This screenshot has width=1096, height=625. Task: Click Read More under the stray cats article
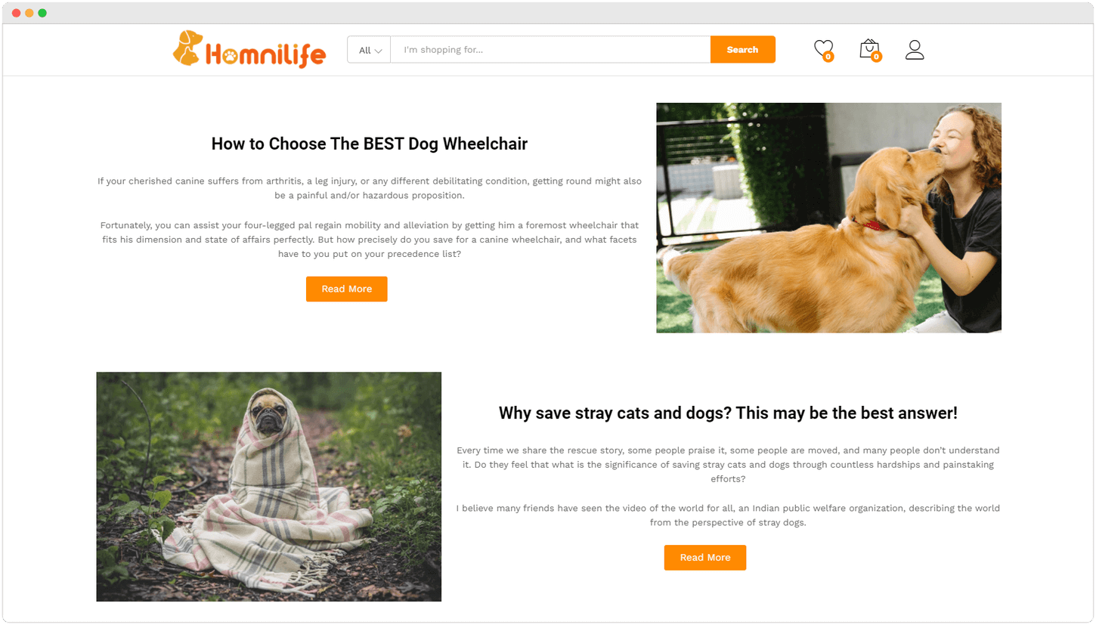(x=705, y=557)
